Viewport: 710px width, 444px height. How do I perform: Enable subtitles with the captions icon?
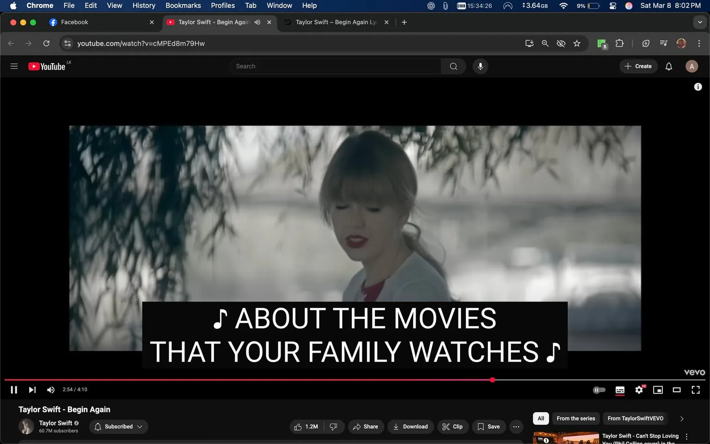click(620, 390)
